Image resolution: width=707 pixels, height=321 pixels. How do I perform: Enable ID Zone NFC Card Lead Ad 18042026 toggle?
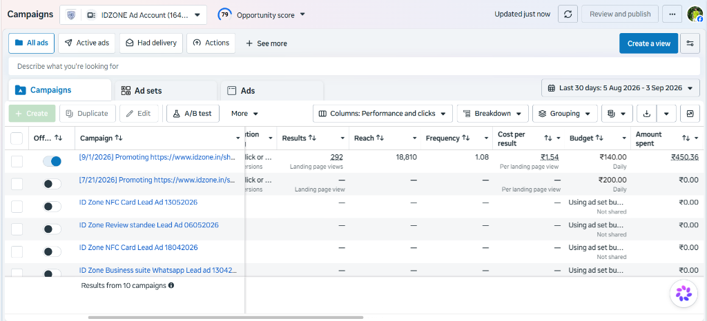click(52, 251)
